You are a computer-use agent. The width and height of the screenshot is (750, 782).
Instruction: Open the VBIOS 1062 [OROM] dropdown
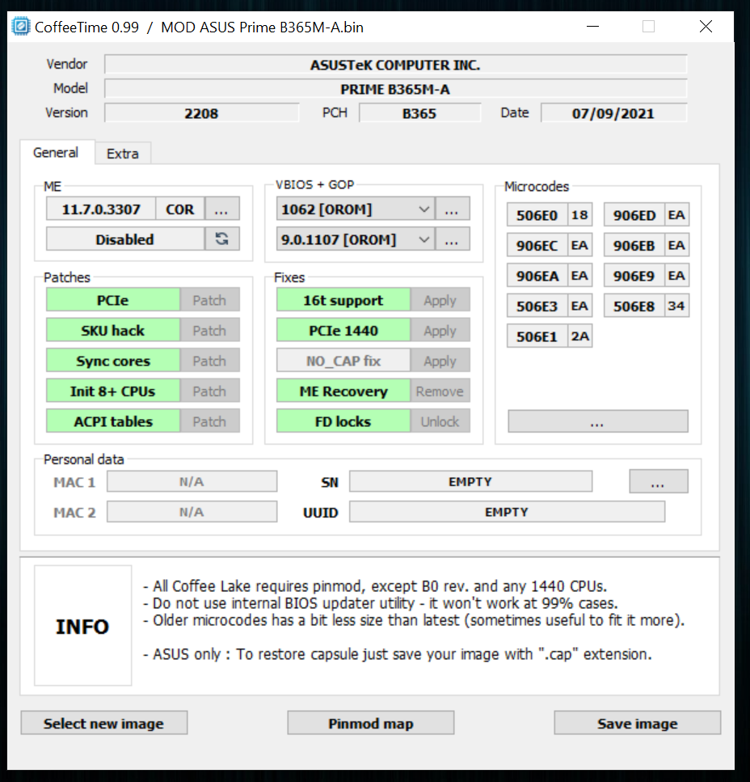coord(356,209)
